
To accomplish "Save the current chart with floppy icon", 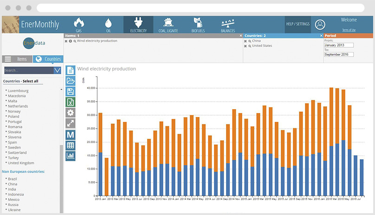I will point(71,91).
